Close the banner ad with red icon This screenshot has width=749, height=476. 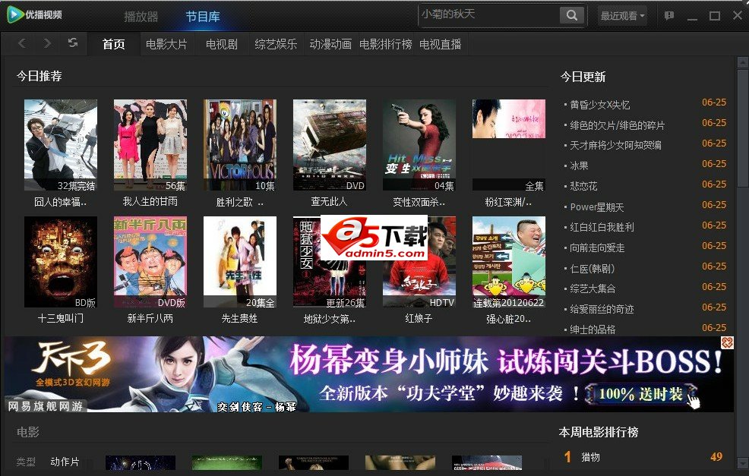click(726, 342)
